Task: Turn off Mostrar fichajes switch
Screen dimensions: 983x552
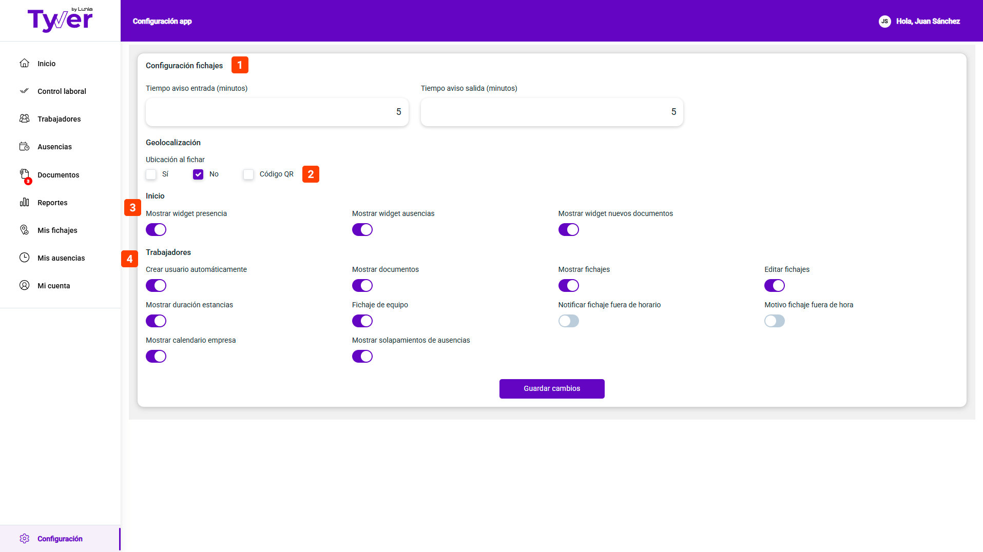Action: point(569,286)
